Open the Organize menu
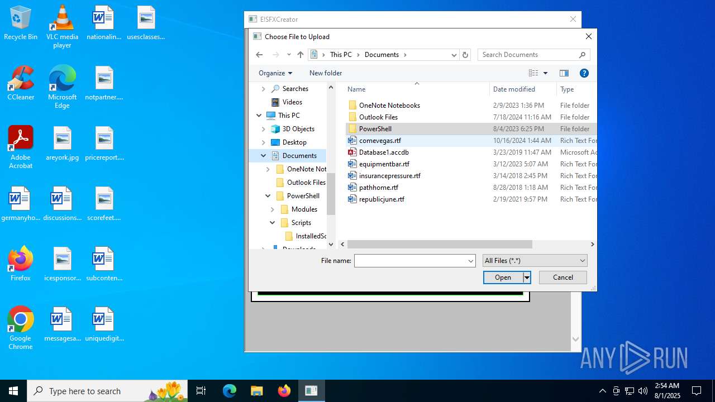 [275, 73]
